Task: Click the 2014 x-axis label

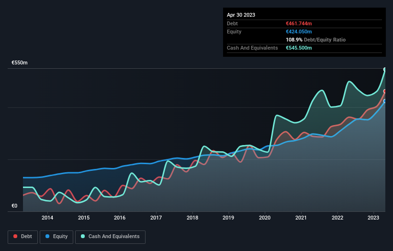Action: (x=47, y=218)
